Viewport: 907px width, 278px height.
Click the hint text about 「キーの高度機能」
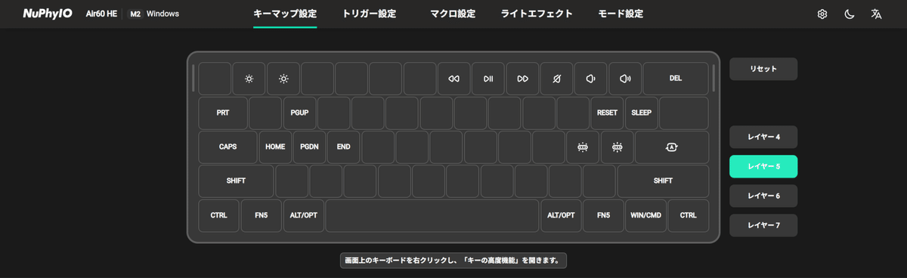453,261
